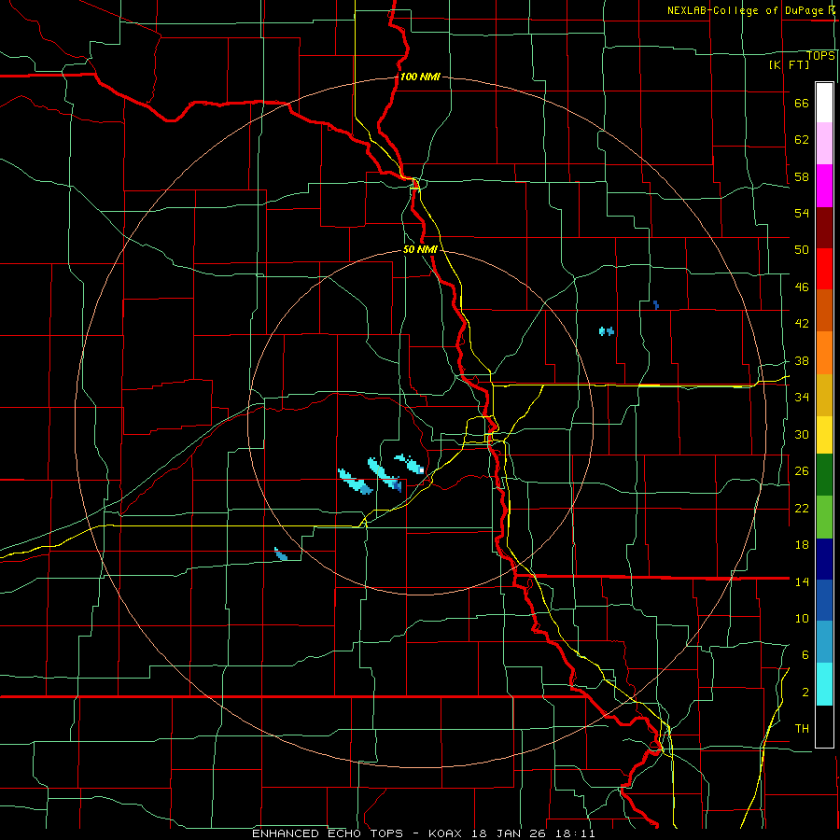Click the cyan legend swatch near 2

click(x=824, y=684)
